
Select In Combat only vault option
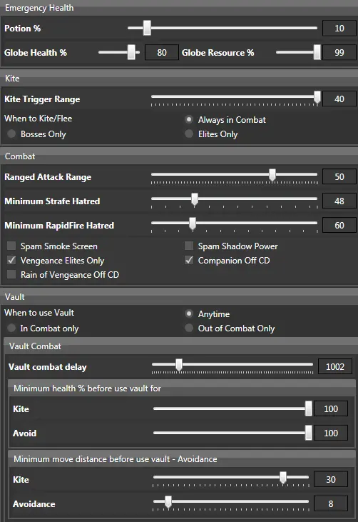coord(11,328)
